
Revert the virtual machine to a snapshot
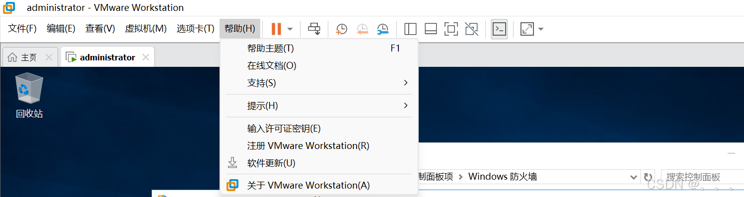click(x=363, y=29)
